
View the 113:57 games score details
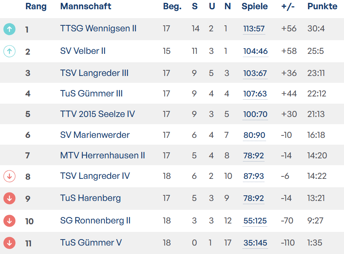pyautogui.click(x=254, y=29)
